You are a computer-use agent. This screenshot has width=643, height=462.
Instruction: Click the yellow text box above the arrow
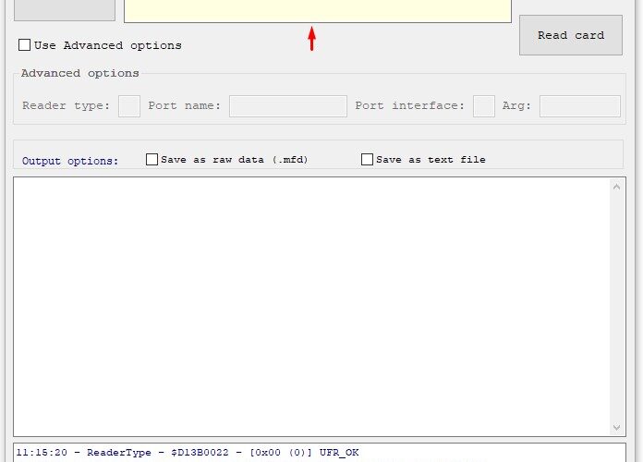(318, 11)
